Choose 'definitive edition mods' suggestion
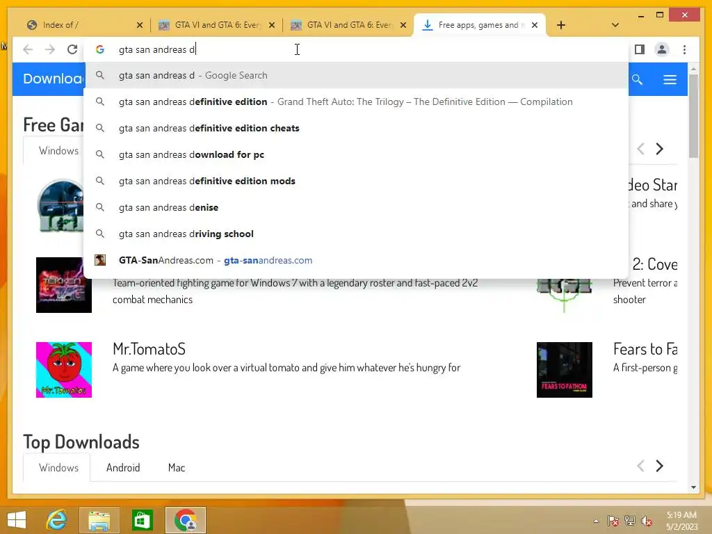This screenshot has width=712, height=534. pos(356,181)
